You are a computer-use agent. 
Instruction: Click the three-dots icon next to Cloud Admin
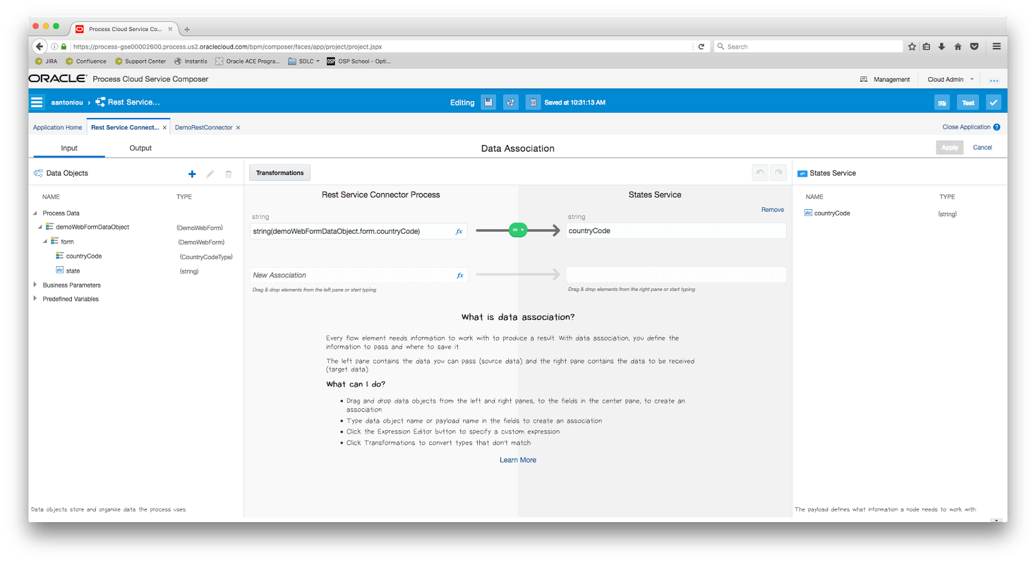click(994, 80)
